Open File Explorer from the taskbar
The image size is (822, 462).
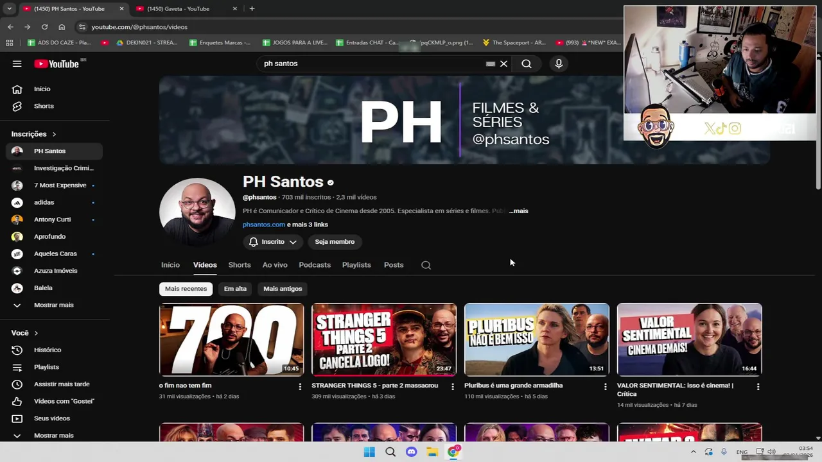432,452
